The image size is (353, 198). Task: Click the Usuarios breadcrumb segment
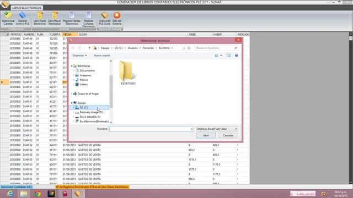pyautogui.click(x=132, y=48)
